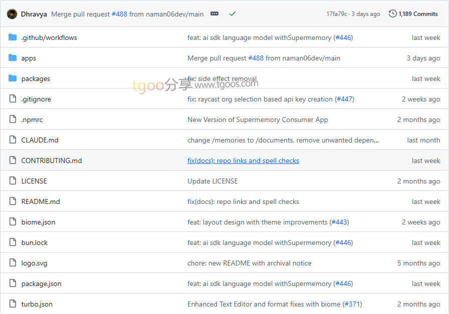The width and height of the screenshot is (449, 314).
Task: Open pull request #488 link in header
Action: coord(119,14)
